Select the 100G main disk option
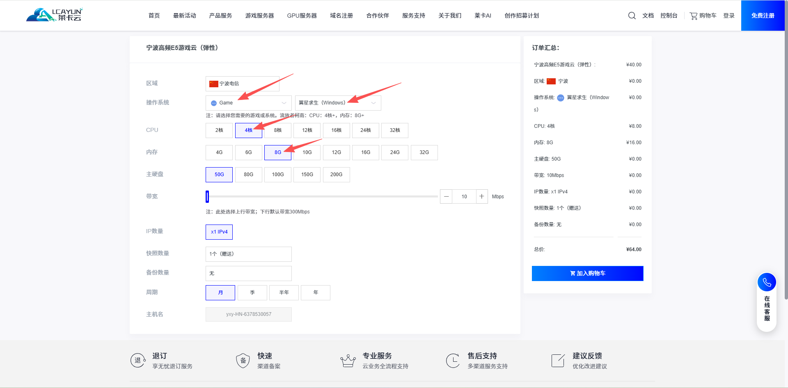The width and height of the screenshot is (788, 388). pyautogui.click(x=278, y=175)
